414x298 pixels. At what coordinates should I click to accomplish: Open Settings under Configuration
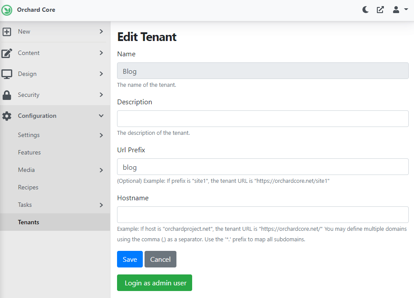tap(55, 135)
